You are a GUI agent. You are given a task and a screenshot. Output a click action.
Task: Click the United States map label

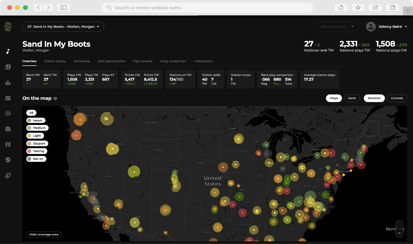click(213, 181)
